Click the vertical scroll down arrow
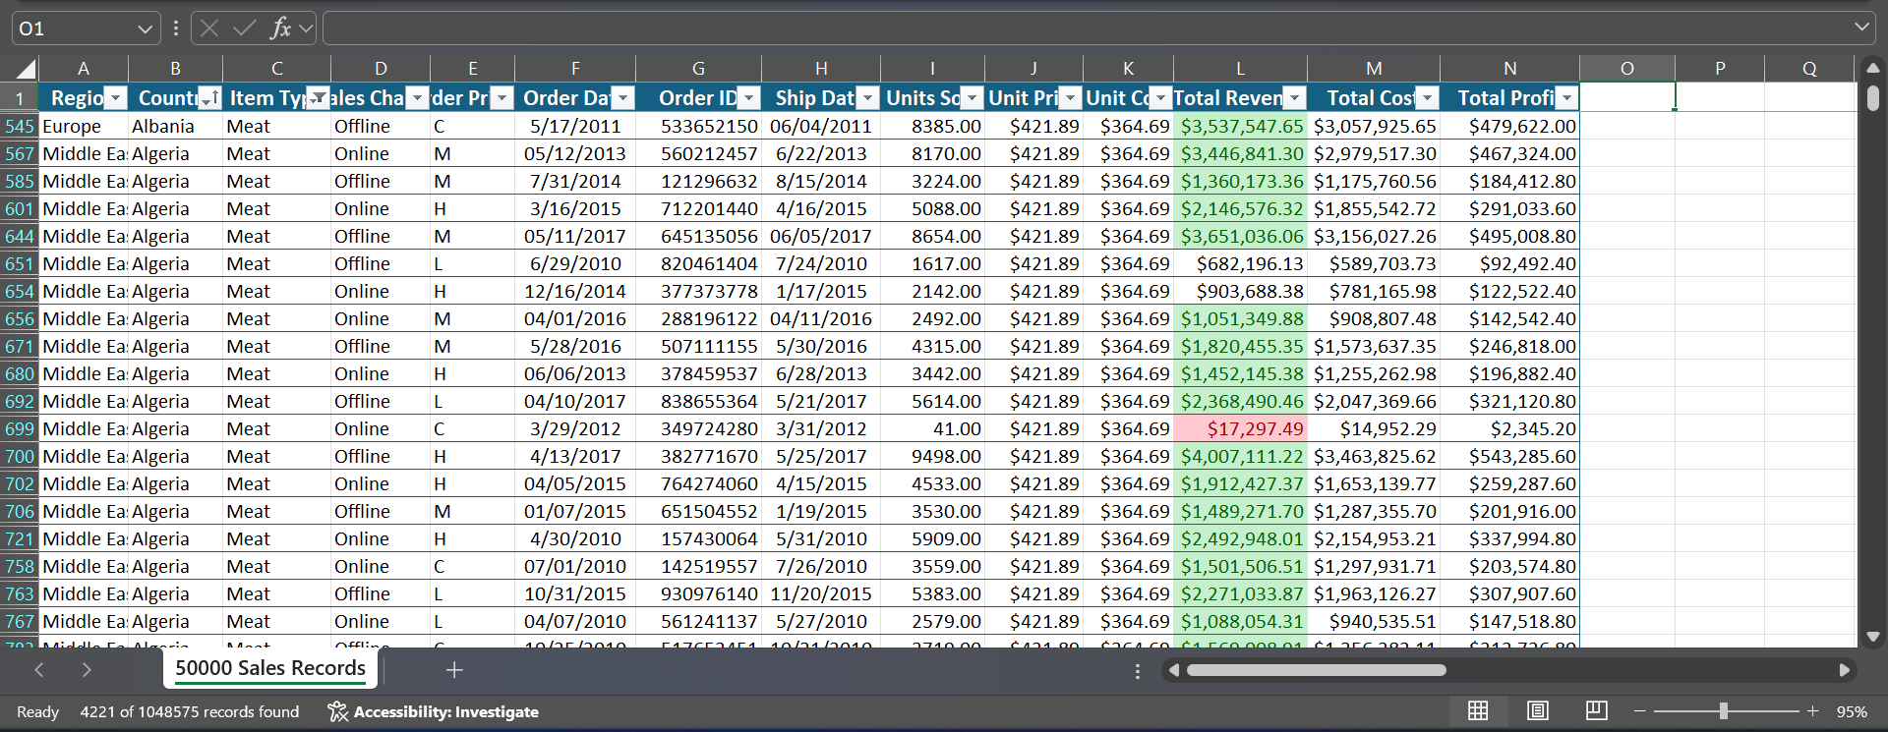Screen dimensions: 1888x732 tap(1873, 637)
